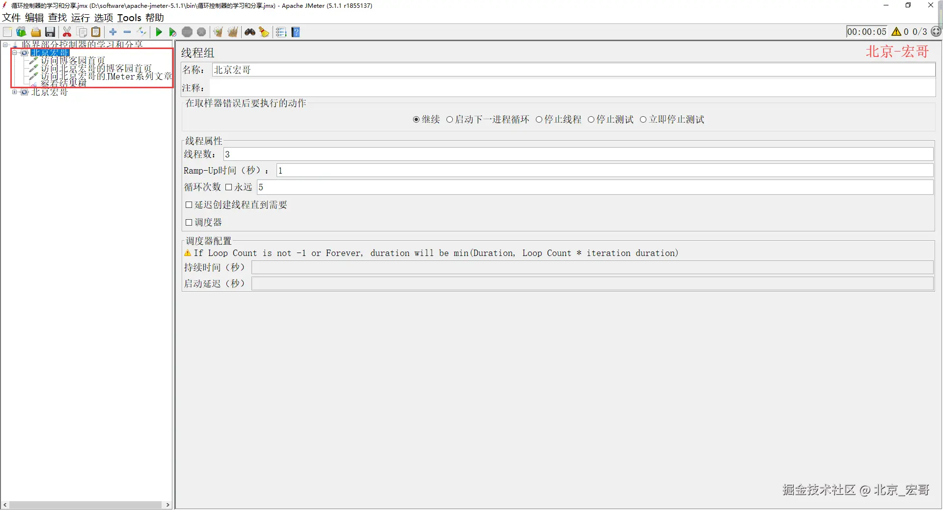Screen dimensions: 943x510
Task: Click the tree panel scroll-left arrow
Action: click(5, 505)
